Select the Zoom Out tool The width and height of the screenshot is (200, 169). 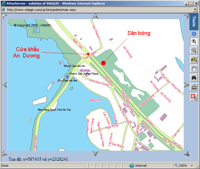click(194, 51)
